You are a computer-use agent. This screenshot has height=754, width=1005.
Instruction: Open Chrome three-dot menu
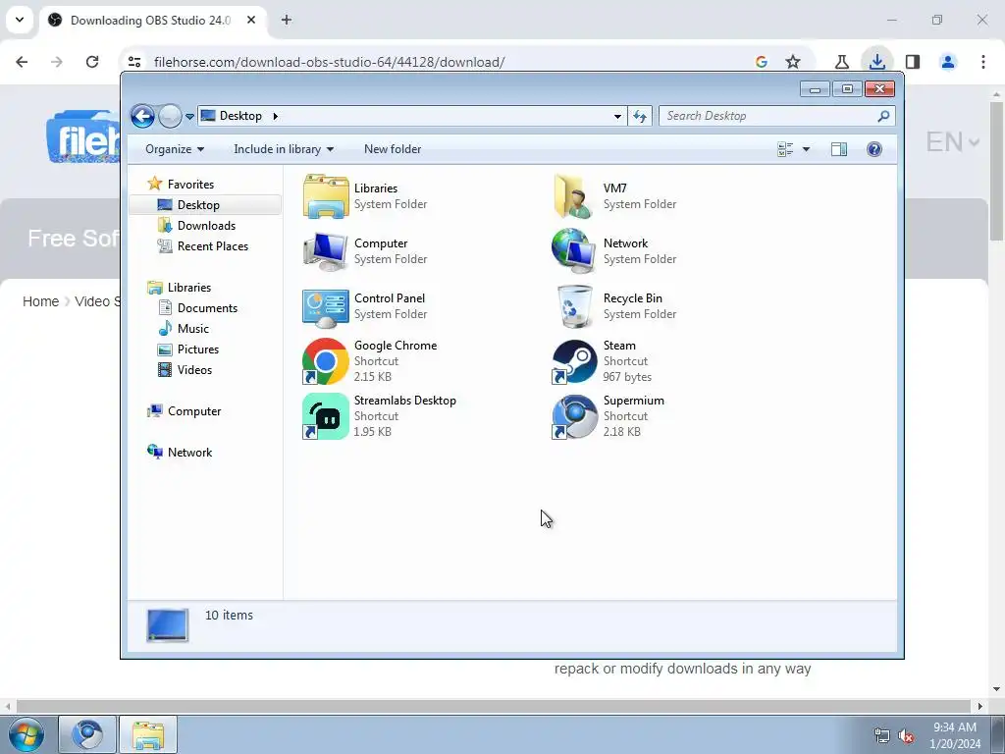coord(983,62)
